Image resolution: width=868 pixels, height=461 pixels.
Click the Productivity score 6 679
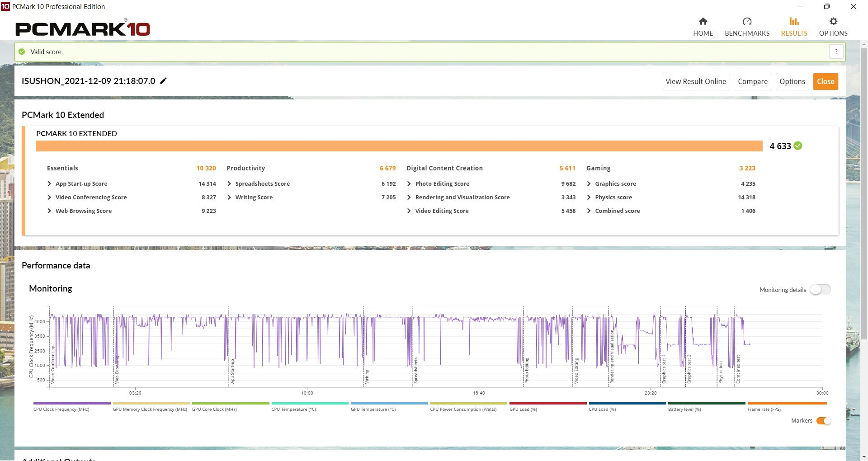[x=387, y=168]
